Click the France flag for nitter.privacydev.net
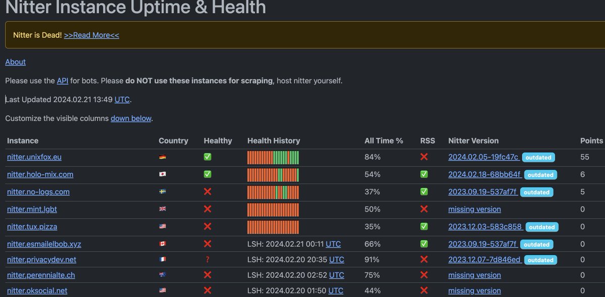605x297 pixels. tap(162, 260)
